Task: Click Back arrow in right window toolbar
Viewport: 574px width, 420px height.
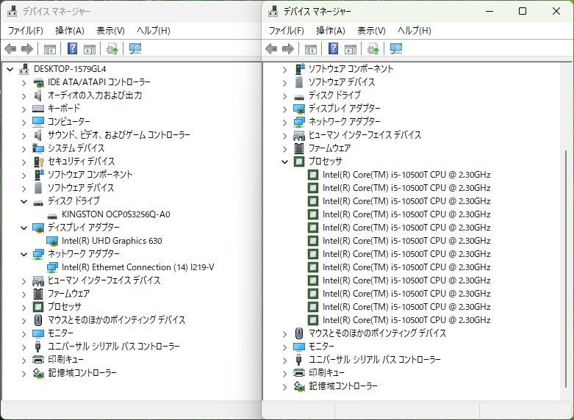Action: pos(271,48)
